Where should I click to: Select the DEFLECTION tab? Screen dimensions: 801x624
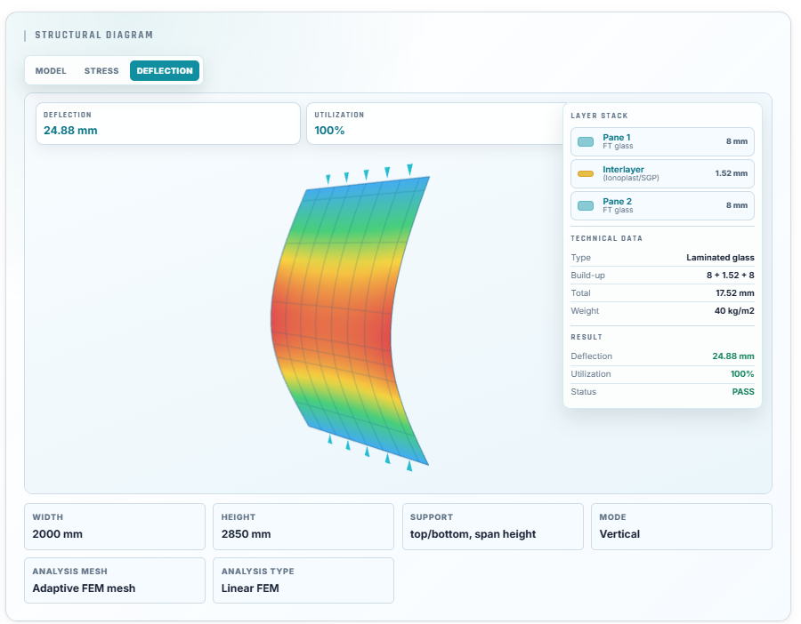coord(165,71)
